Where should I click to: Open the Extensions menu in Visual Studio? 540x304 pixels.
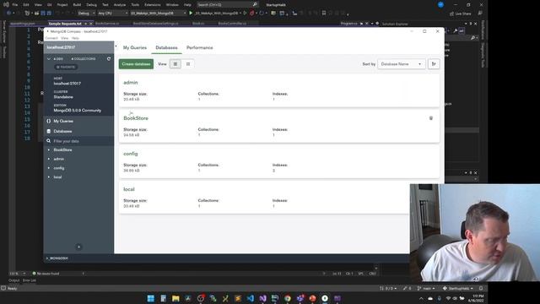click(x=153, y=5)
